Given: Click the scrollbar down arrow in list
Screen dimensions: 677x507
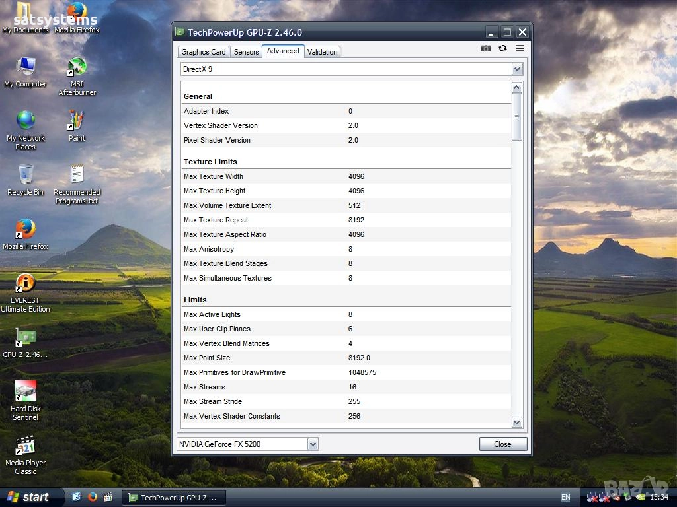Looking at the screenshot, I should (517, 422).
